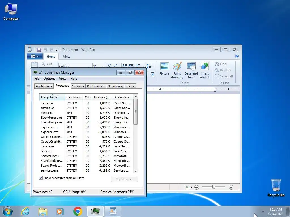The width and height of the screenshot is (290, 217).
Task: Click the Save icon in WordPad quick access
Action: [39, 50]
